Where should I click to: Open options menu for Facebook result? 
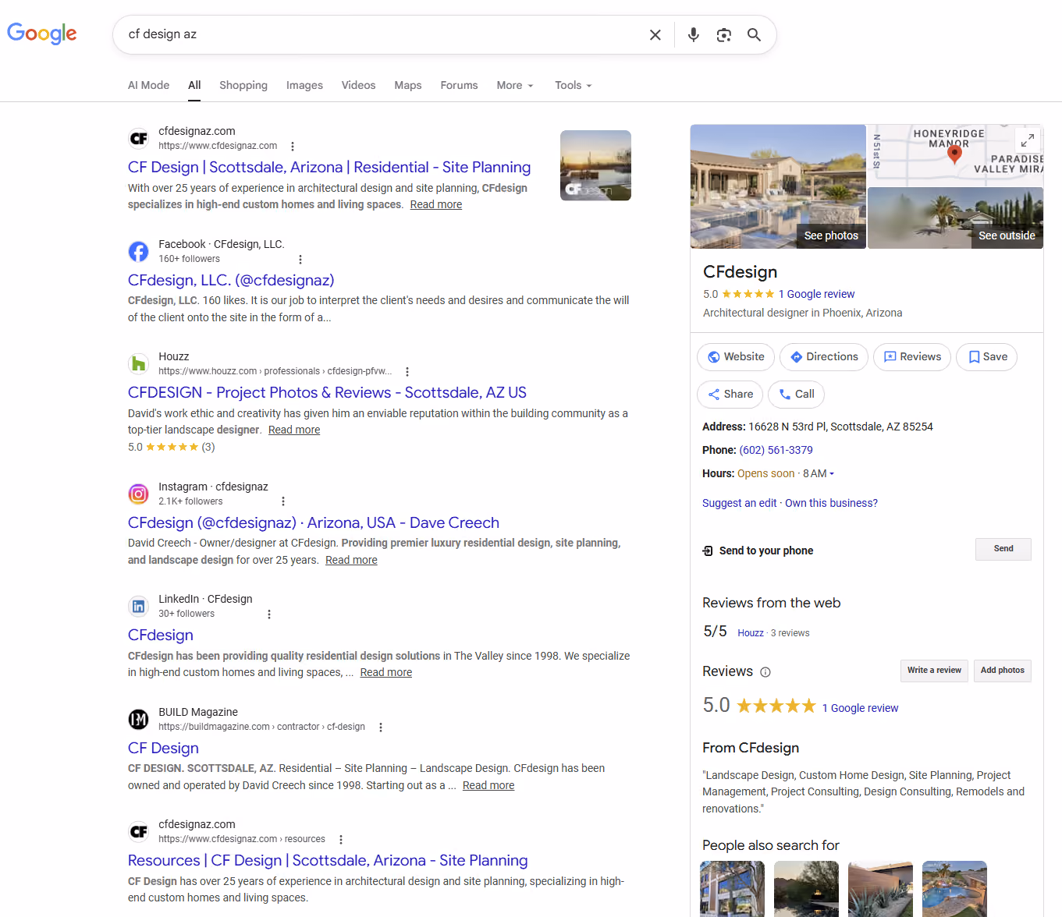coord(300,260)
